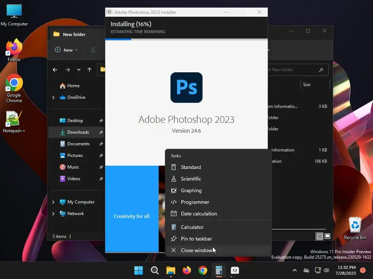Open File Explorer from taskbar
The height and width of the screenshot is (279, 373).
(170, 270)
